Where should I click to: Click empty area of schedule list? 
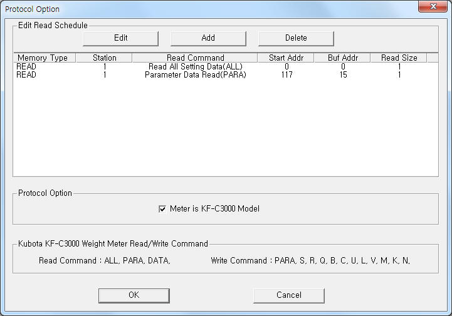pyautogui.click(x=226, y=131)
